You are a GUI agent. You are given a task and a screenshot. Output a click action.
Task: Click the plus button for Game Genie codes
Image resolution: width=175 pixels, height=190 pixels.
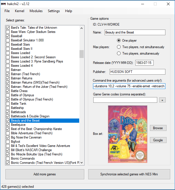point(162,100)
